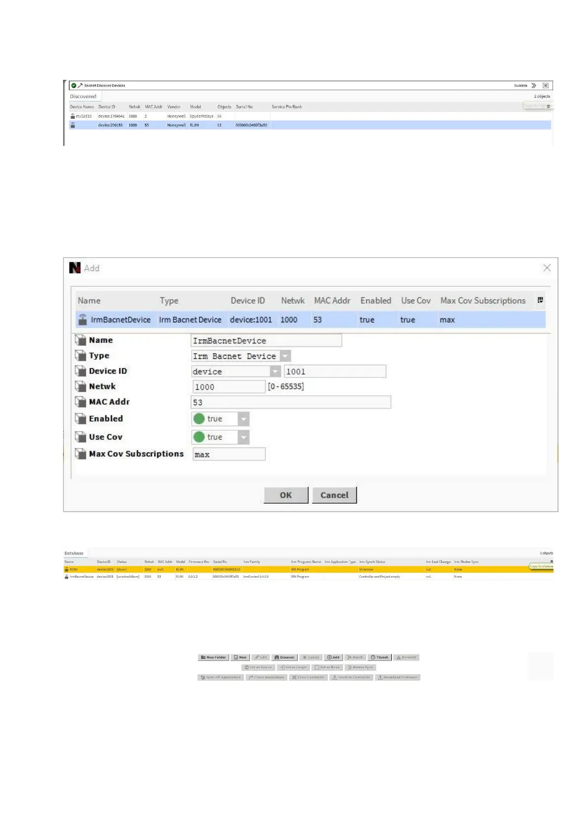Click Clear Controller button

point(308,677)
